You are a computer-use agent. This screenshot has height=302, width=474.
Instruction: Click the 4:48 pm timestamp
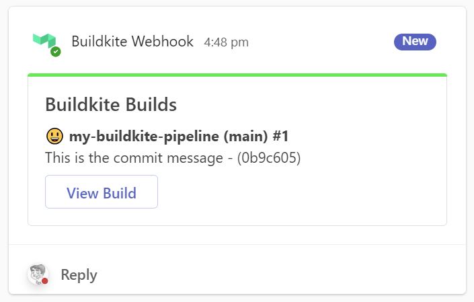point(226,42)
